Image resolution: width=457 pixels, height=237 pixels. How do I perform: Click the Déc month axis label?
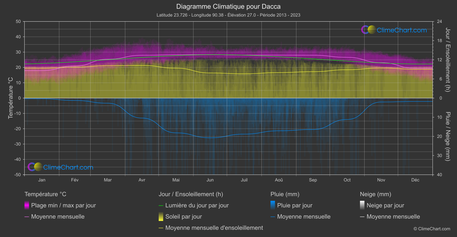point(415,180)
